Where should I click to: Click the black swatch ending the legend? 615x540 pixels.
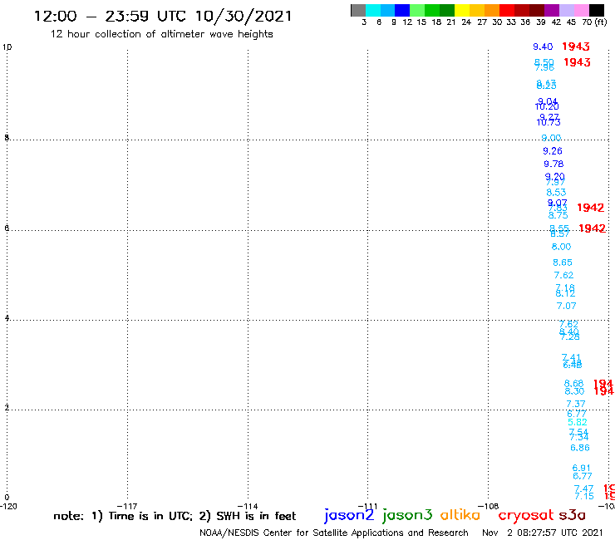[597, 10]
